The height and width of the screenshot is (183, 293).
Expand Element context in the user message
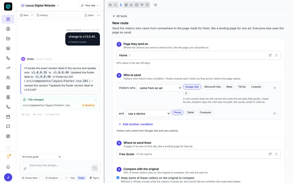pyautogui.click(x=77, y=42)
